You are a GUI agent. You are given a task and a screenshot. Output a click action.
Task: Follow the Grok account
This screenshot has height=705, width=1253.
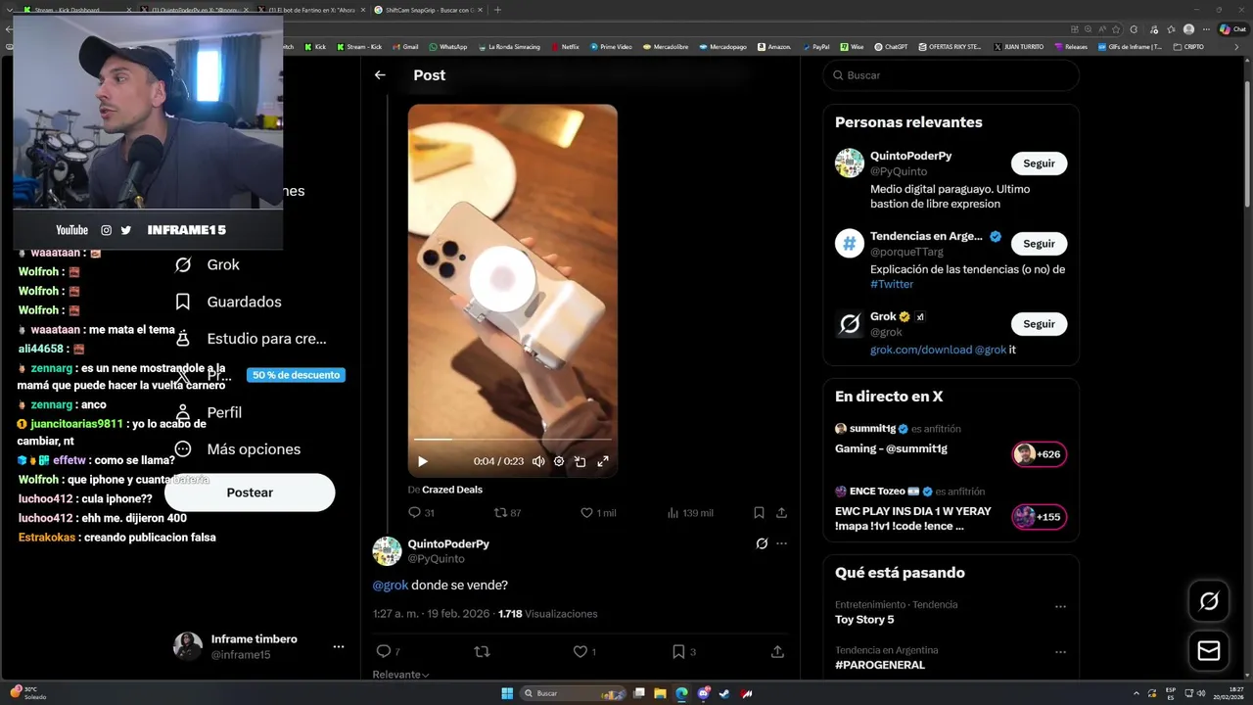coord(1039,324)
